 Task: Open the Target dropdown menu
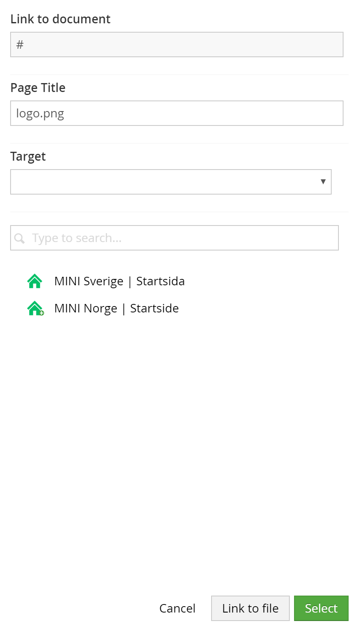(171, 182)
